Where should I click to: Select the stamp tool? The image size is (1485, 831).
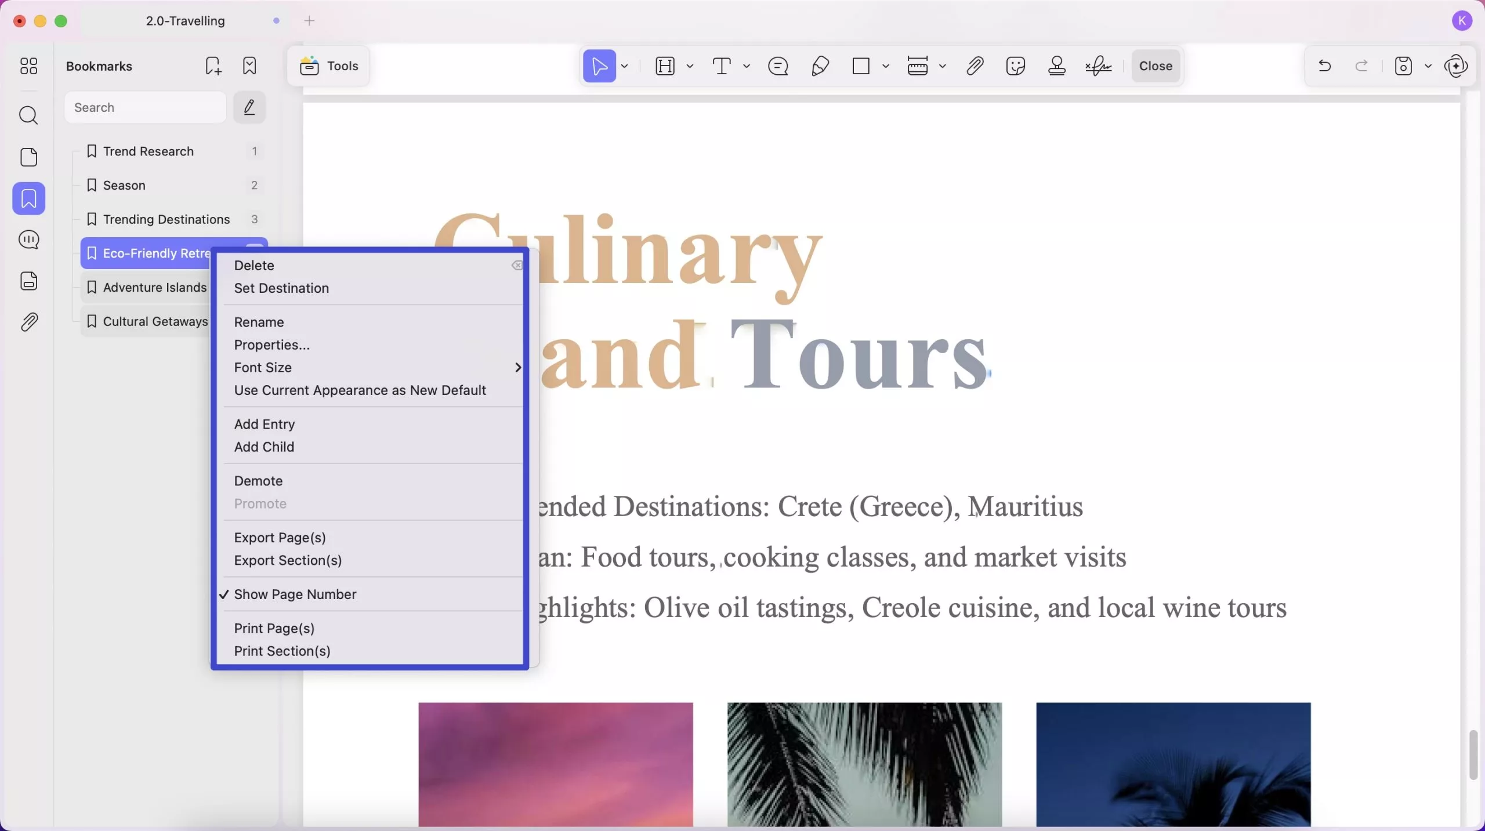coord(1057,66)
